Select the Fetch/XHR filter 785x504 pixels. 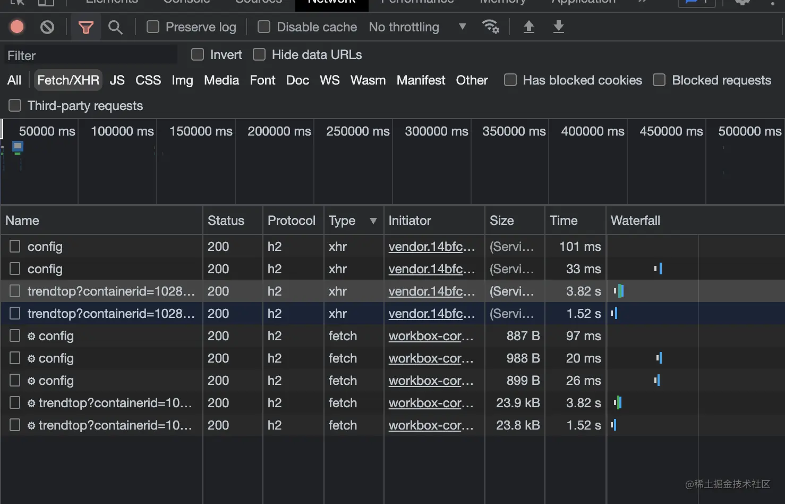coord(68,80)
